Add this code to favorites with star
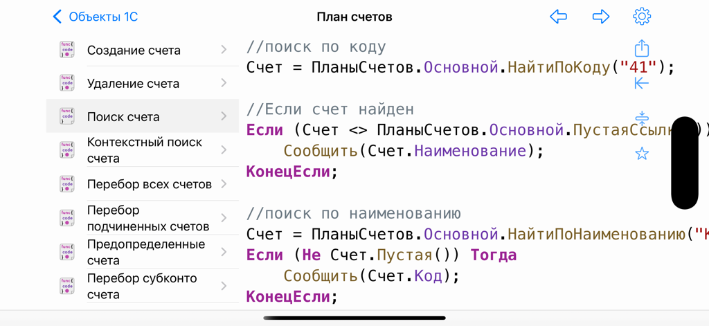 tap(642, 153)
